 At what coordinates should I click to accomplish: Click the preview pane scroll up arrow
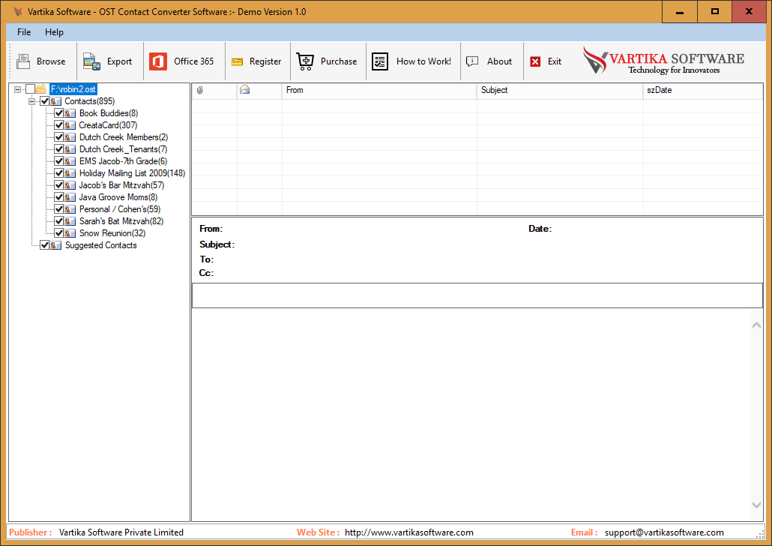point(757,325)
